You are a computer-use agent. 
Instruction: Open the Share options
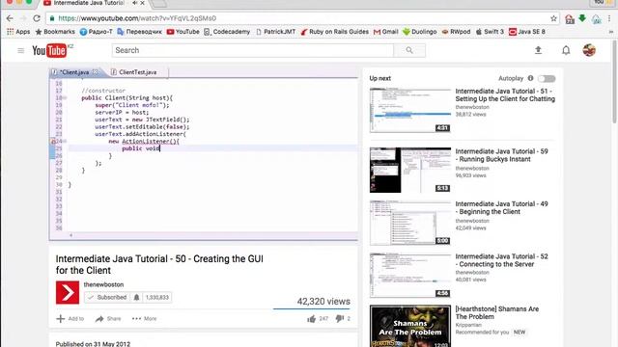click(x=108, y=319)
